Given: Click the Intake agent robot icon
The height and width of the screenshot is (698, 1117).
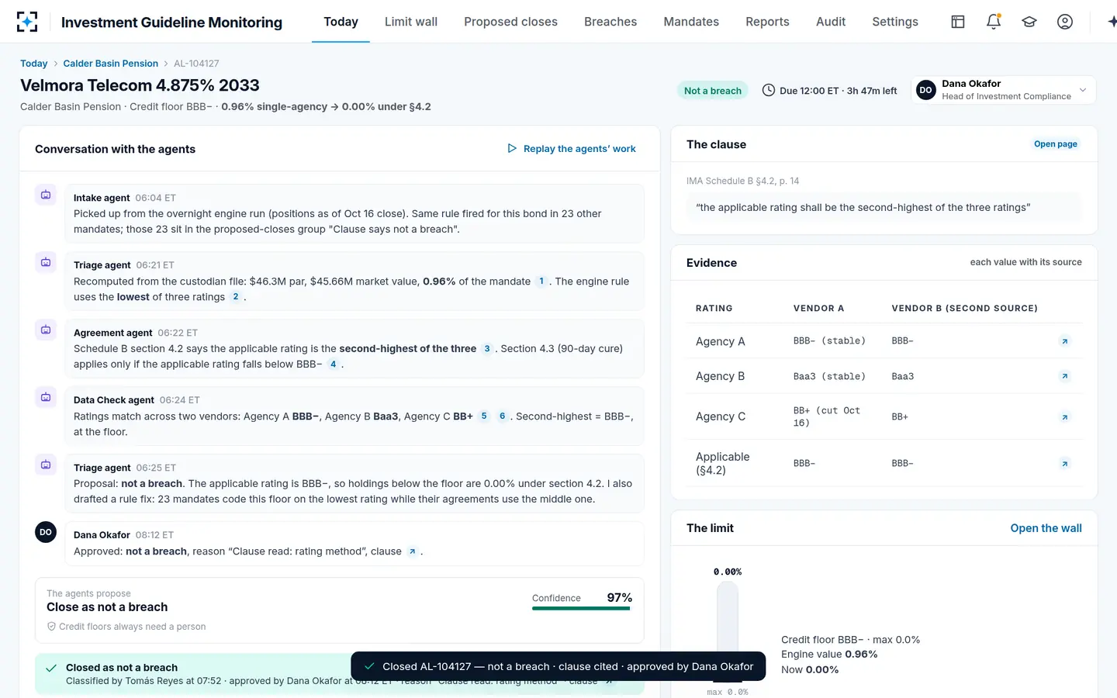Looking at the screenshot, I should (x=46, y=195).
